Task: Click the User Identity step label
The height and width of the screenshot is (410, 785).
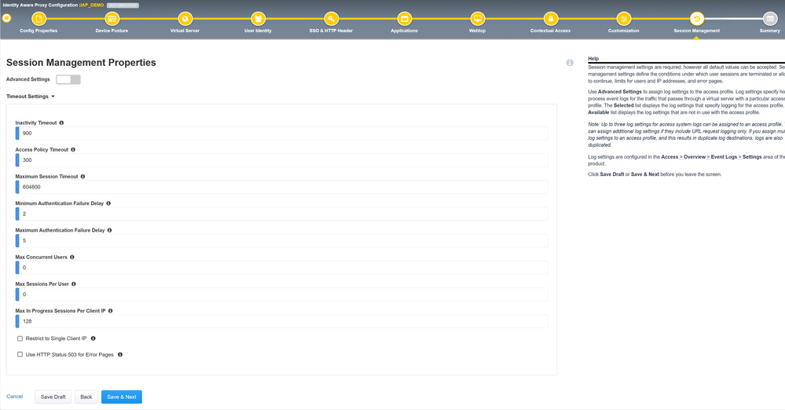Action: point(258,31)
